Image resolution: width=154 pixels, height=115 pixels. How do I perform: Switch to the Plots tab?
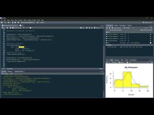point(111,60)
